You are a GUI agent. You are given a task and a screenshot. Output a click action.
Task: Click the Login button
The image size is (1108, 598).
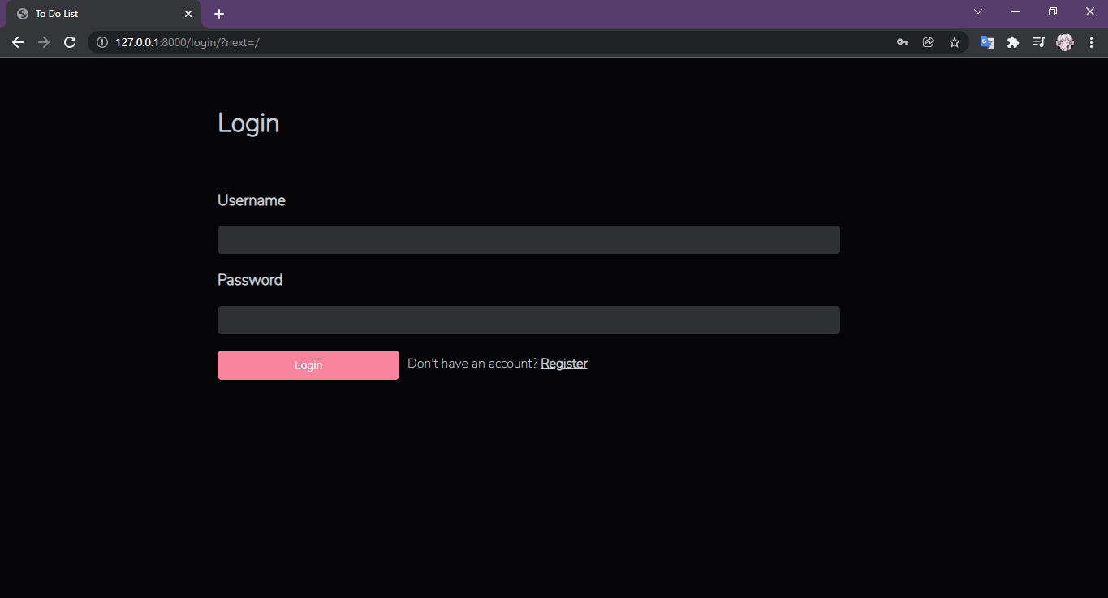coord(308,364)
